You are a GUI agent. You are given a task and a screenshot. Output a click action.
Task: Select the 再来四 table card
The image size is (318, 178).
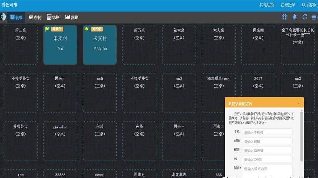[x=258, y=45]
